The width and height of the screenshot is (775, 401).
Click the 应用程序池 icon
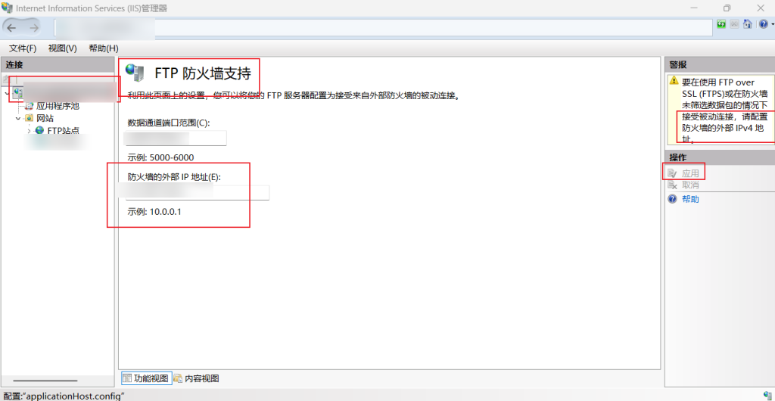tap(30, 105)
